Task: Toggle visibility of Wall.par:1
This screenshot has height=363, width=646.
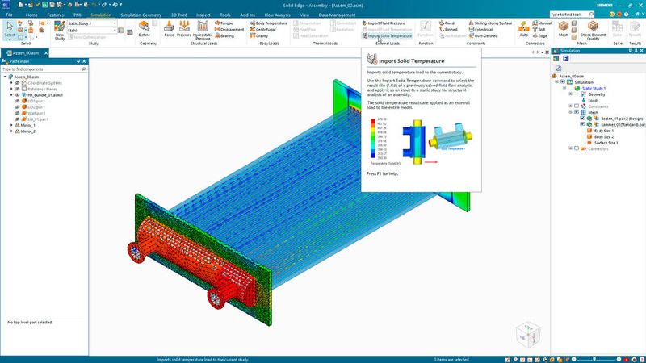Action: (17, 113)
